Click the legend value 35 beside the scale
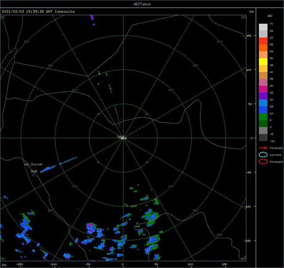The height and width of the screenshot is (268, 284). click(x=271, y=79)
